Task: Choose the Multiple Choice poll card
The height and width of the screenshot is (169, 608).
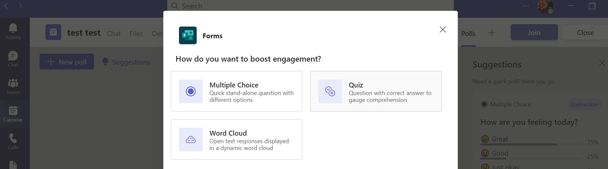Action: click(x=236, y=91)
